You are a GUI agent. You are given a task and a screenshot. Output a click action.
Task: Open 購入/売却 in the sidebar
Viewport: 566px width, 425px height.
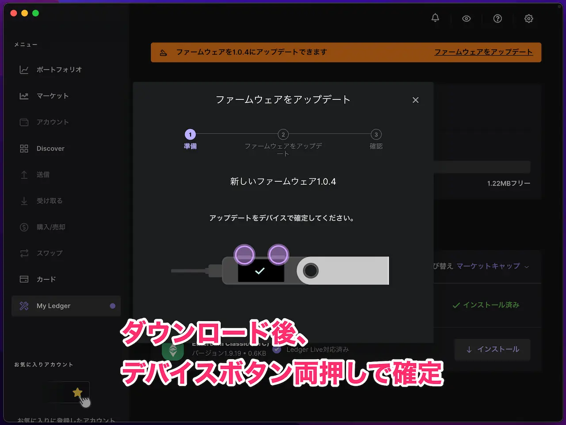[x=51, y=227]
